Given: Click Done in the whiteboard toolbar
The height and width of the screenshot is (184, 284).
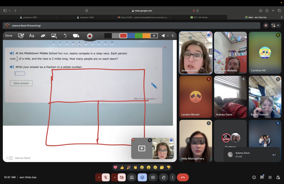Looking at the screenshot, I should [9, 36].
